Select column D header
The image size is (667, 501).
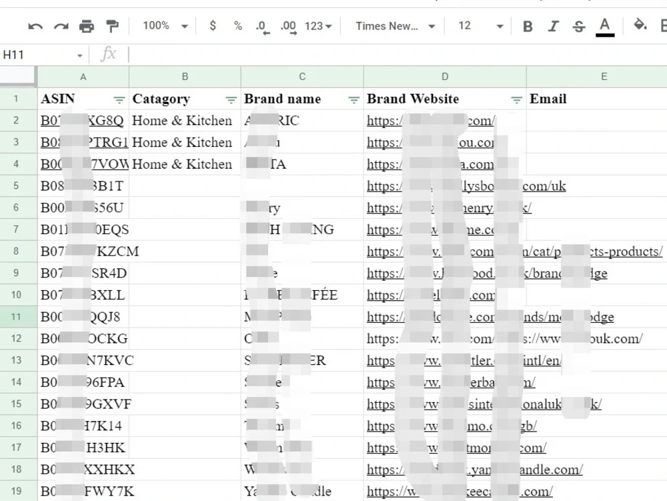(x=445, y=77)
